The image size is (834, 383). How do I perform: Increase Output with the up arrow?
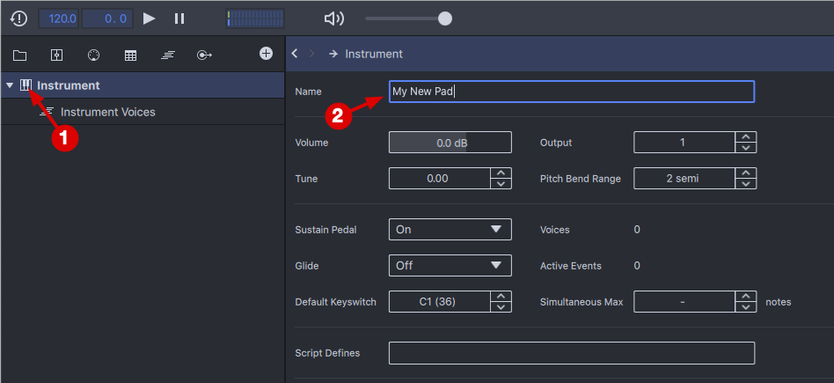click(746, 136)
